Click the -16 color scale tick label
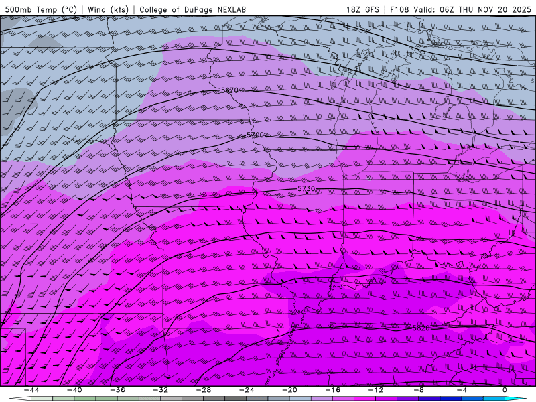Image resolution: width=536 pixels, height=402 pixels. click(x=333, y=390)
